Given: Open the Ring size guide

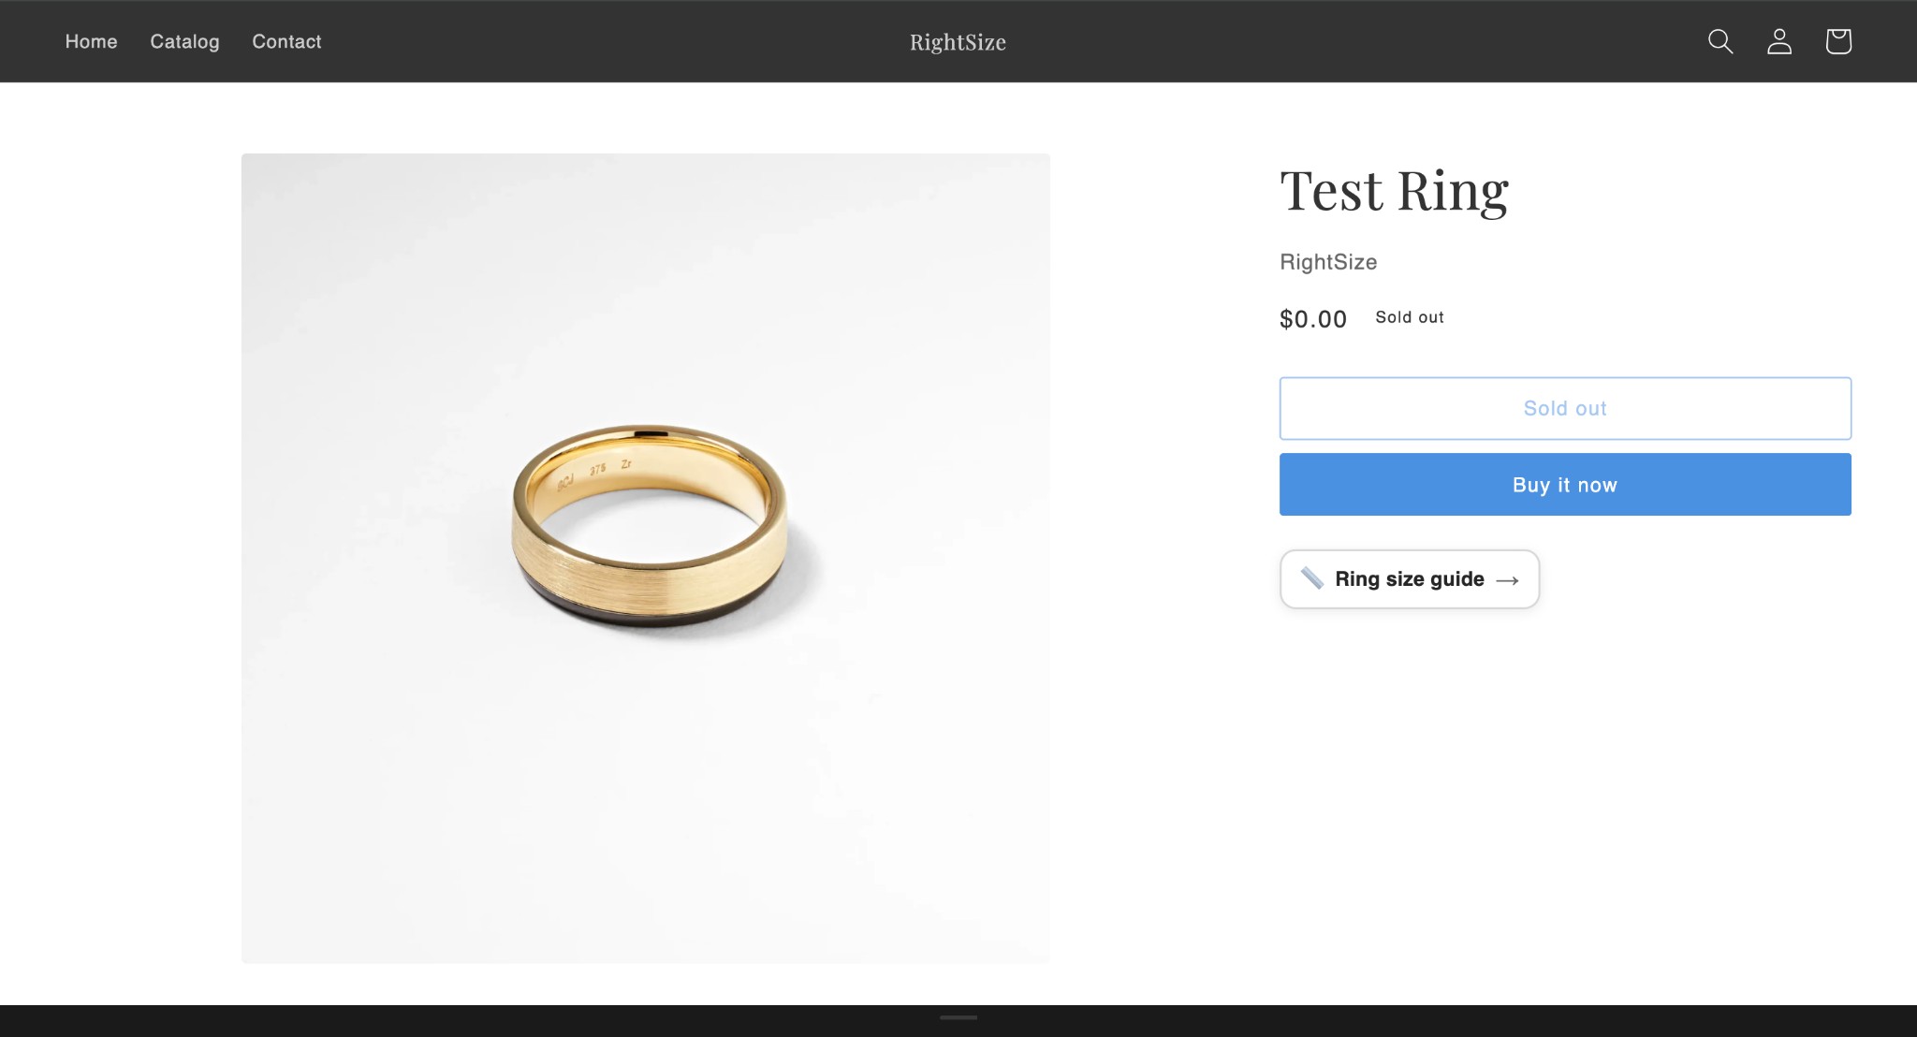Looking at the screenshot, I should point(1409,578).
